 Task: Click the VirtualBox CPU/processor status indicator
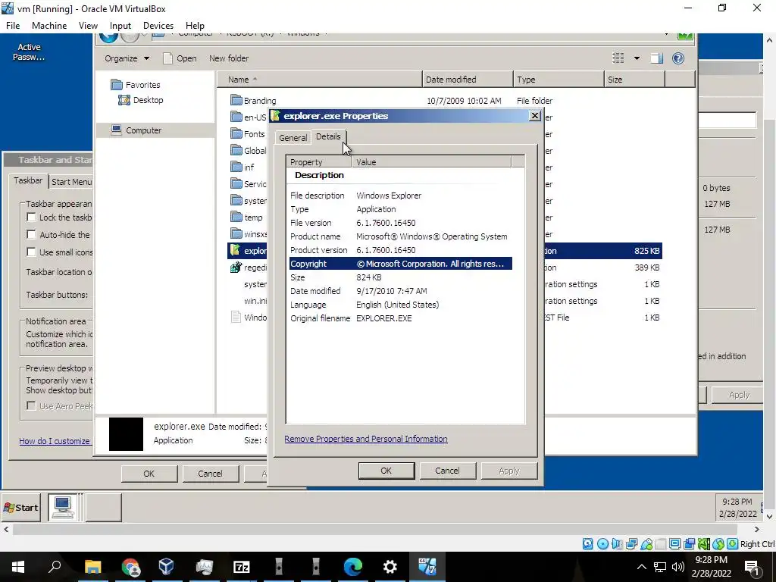(704, 544)
